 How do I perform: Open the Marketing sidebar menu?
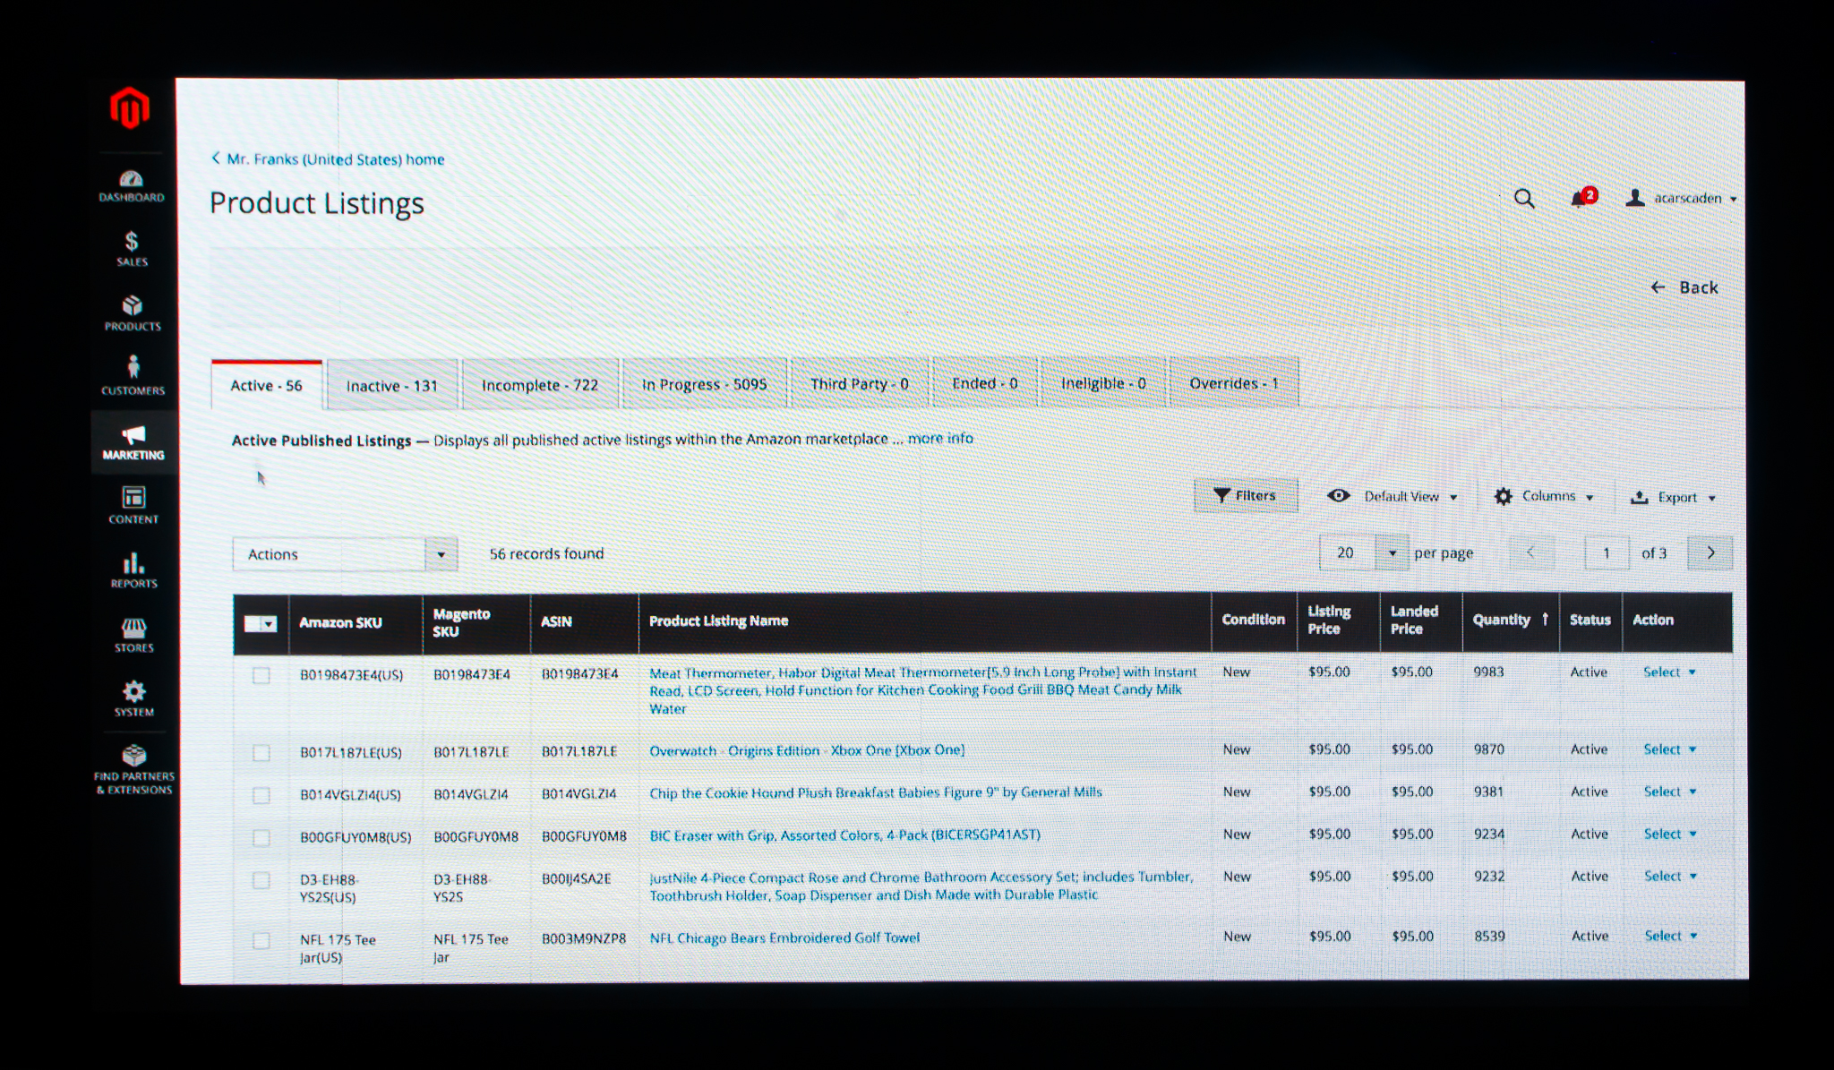tap(133, 443)
